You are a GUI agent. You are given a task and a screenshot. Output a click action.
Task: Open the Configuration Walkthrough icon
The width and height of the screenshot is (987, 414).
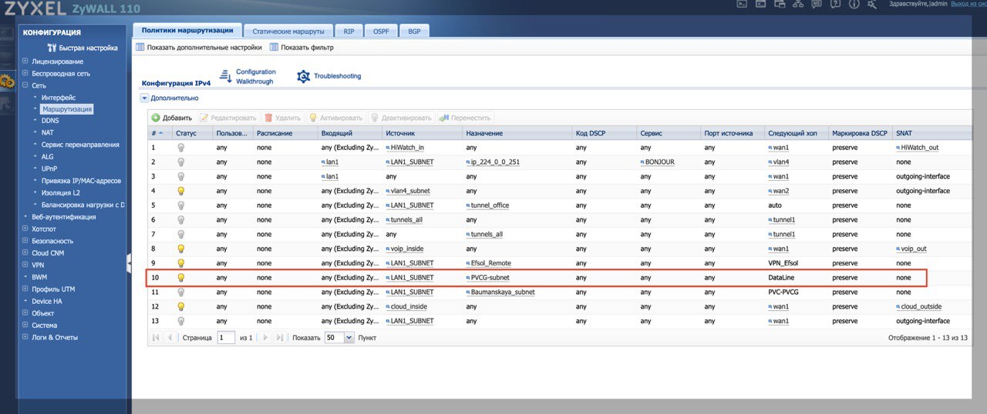(x=226, y=76)
